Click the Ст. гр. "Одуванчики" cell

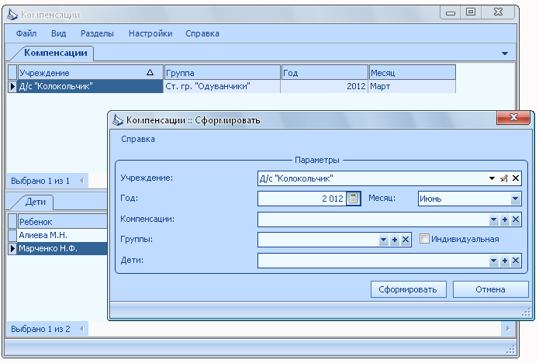[222, 86]
